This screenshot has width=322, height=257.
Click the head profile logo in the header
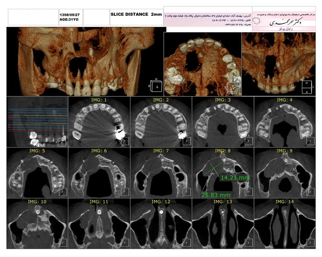pyautogui.click(x=256, y=21)
